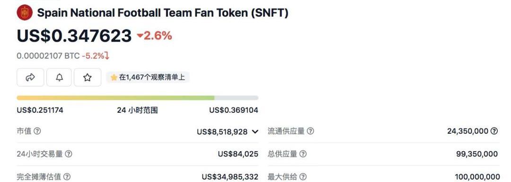The width and height of the screenshot is (511, 182).
Task: Click the help icon beside 市值
Action: click(37, 131)
